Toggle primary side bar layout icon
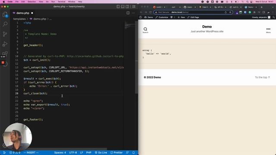Image resolution: width=276 pixels, height=155 pixels. pyautogui.click(x=118, y=6)
